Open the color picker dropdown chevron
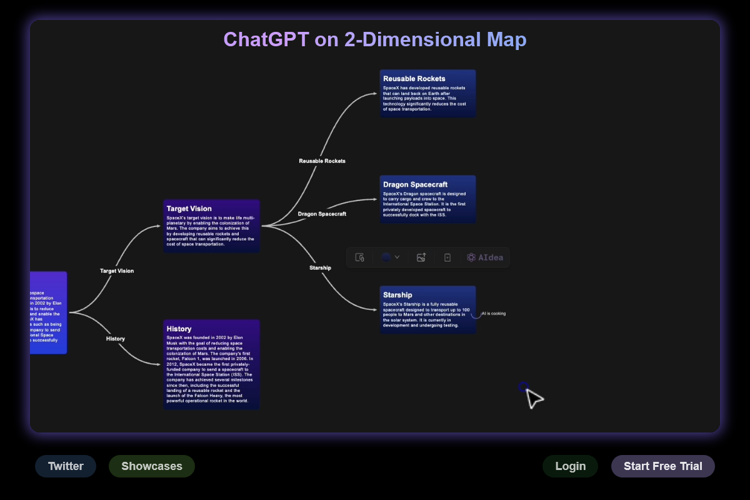Viewport: 750px width, 500px height. (x=397, y=257)
